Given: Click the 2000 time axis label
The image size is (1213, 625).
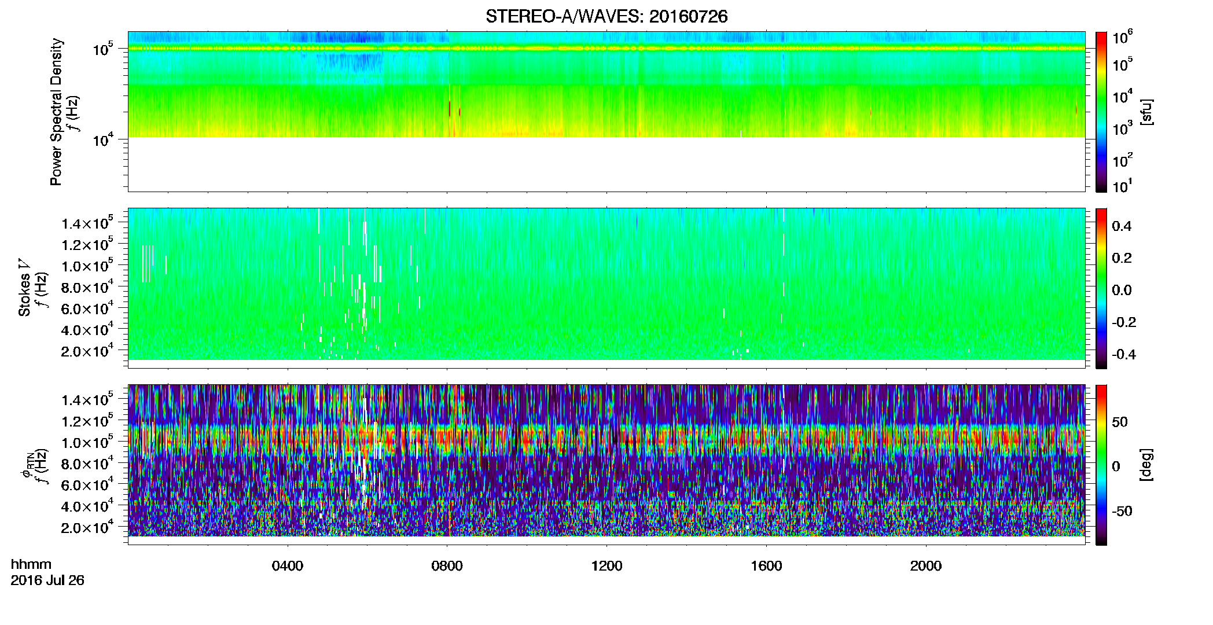Looking at the screenshot, I should pos(926,566).
